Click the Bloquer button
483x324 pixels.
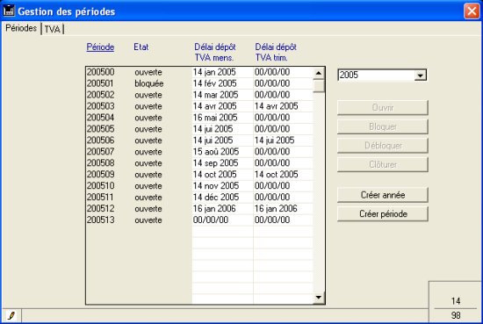[x=383, y=126]
